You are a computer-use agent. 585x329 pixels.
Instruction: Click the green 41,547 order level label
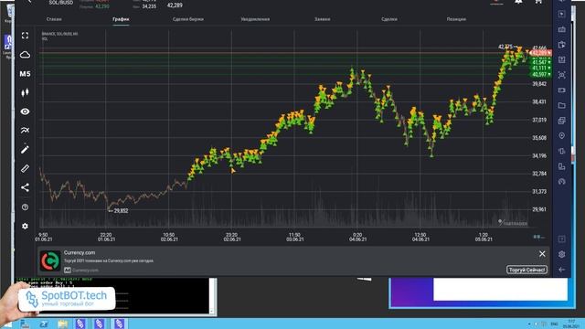540,62
